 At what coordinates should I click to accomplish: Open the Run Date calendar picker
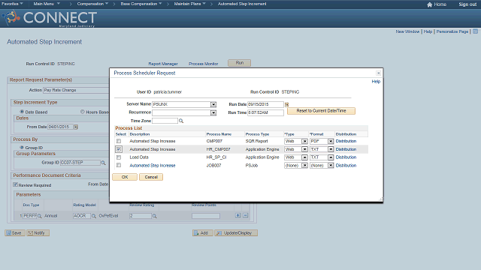pos(287,104)
